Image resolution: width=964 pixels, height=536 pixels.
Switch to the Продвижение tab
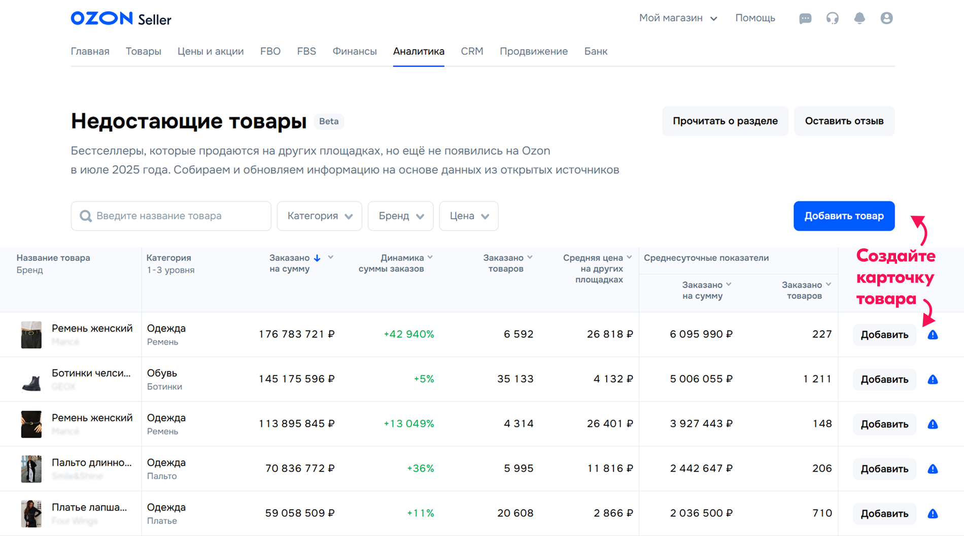(534, 51)
